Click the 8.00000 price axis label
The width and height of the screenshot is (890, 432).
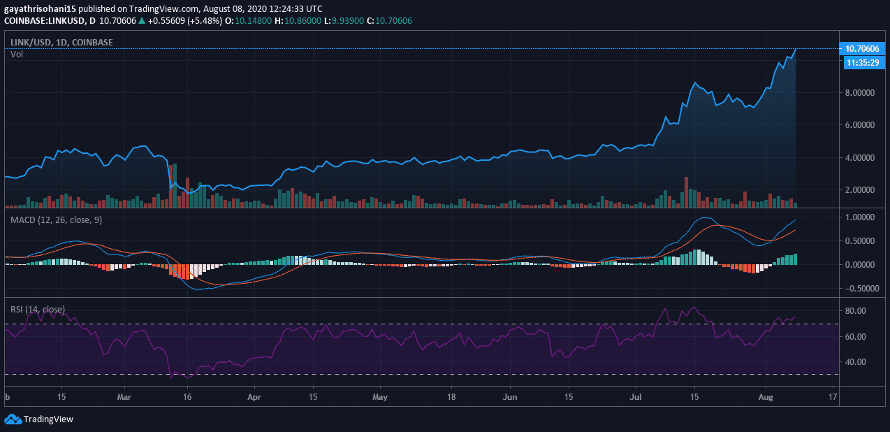click(860, 93)
